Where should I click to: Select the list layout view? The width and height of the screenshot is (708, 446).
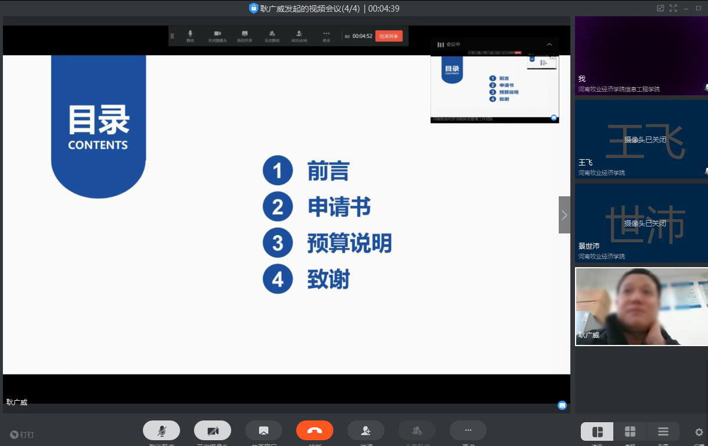click(663, 431)
